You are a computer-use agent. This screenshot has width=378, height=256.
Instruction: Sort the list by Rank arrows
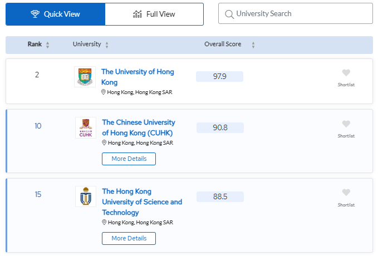pyautogui.click(x=47, y=45)
